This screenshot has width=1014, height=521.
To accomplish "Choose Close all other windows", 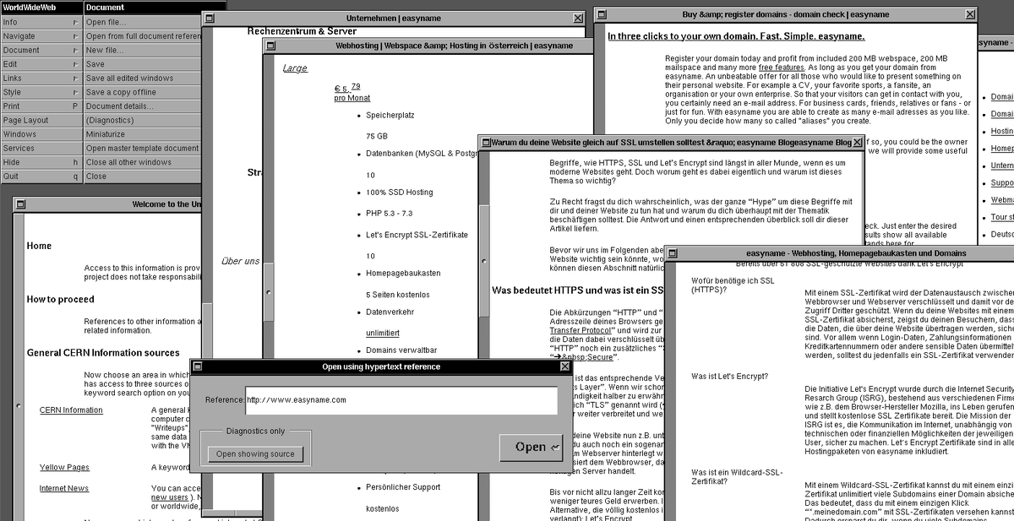I will pyautogui.click(x=142, y=162).
